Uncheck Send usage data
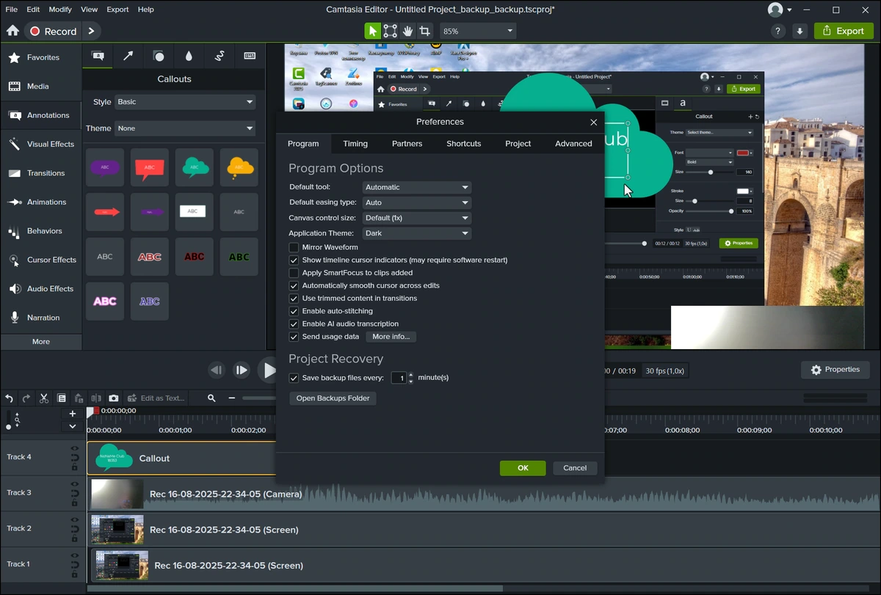 pos(294,337)
